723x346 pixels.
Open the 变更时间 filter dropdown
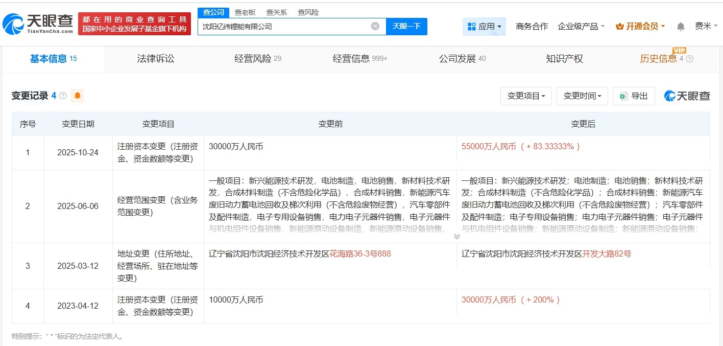[x=582, y=96]
